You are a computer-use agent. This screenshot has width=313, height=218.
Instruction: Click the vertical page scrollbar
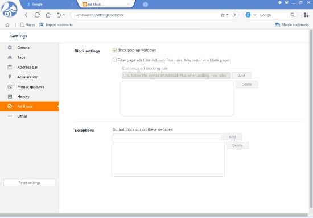[311, 119]
